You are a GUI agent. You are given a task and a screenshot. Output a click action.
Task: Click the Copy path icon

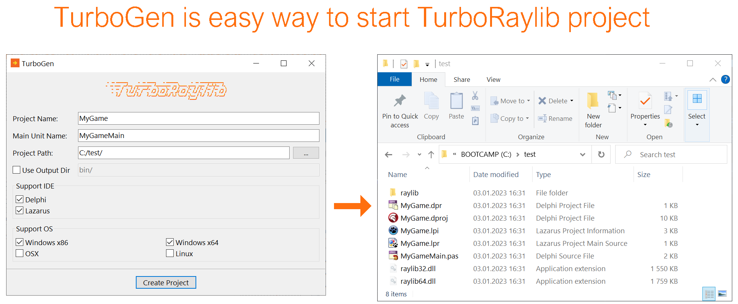(475, 108)
